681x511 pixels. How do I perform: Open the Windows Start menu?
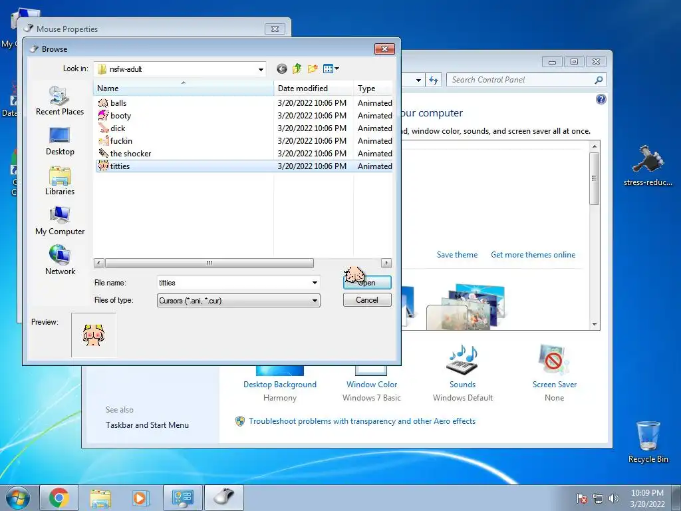(17, 498)
